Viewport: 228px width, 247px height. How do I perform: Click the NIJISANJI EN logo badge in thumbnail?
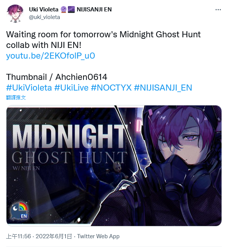click(x=19, y=211)
